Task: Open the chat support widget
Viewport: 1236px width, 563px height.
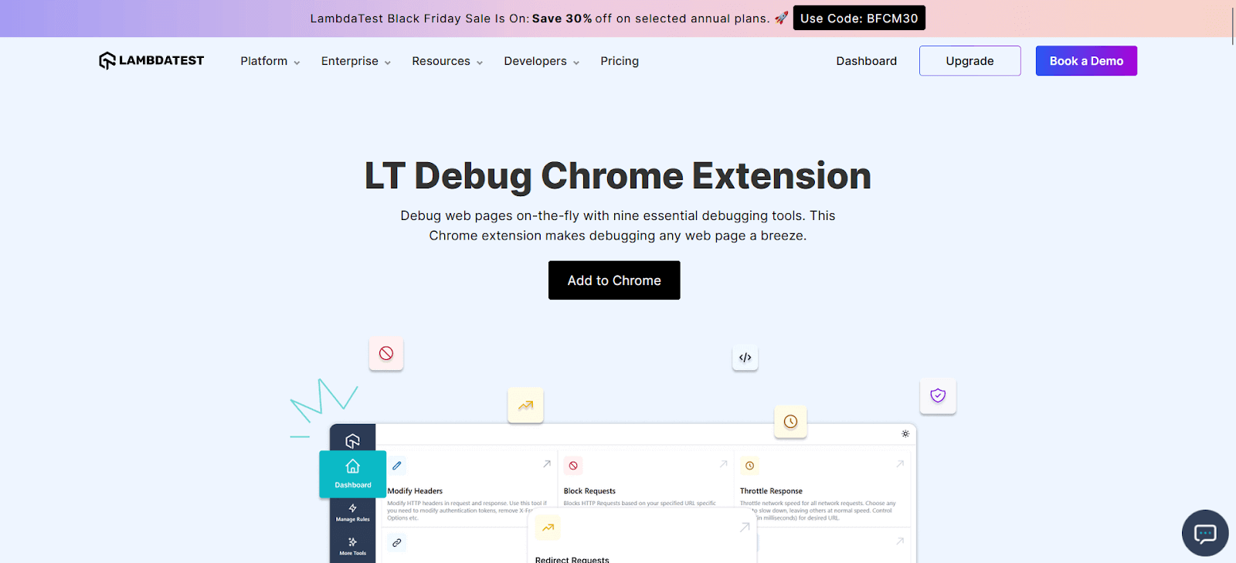Action: [1205, 533]
